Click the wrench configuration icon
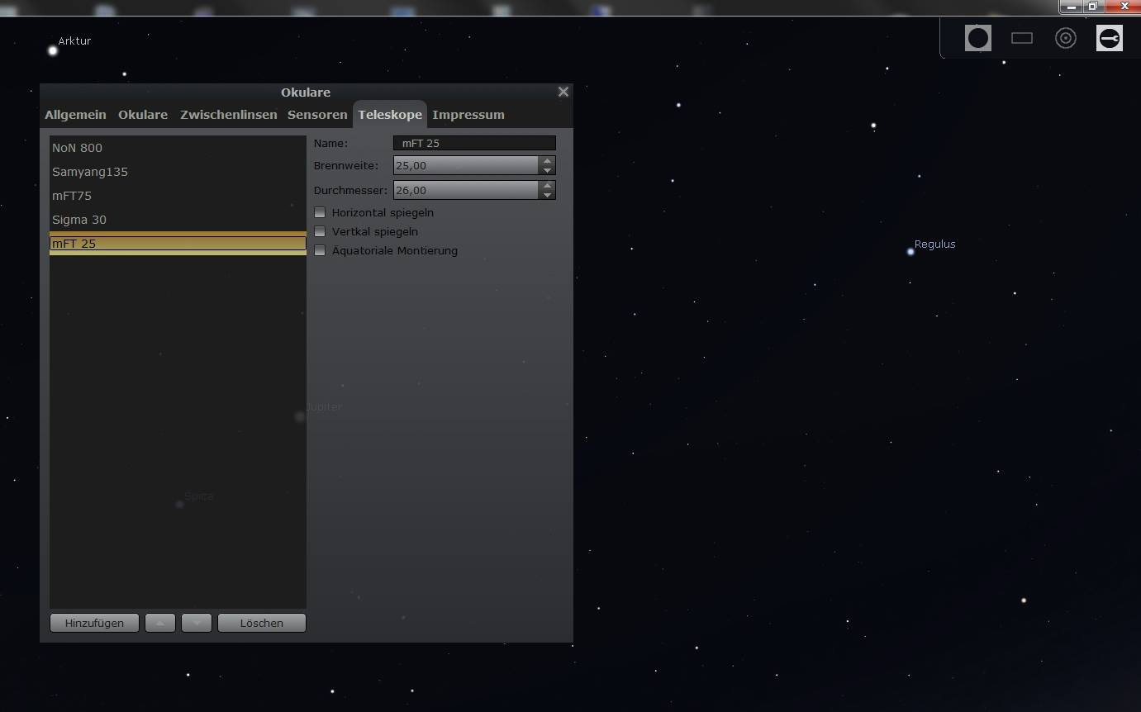1141x712 pixels. click(1109, 38)
